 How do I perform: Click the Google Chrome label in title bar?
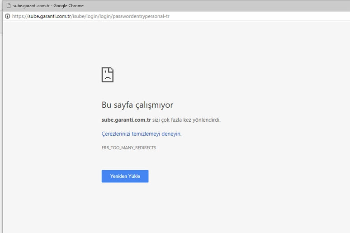coord(69,5)
